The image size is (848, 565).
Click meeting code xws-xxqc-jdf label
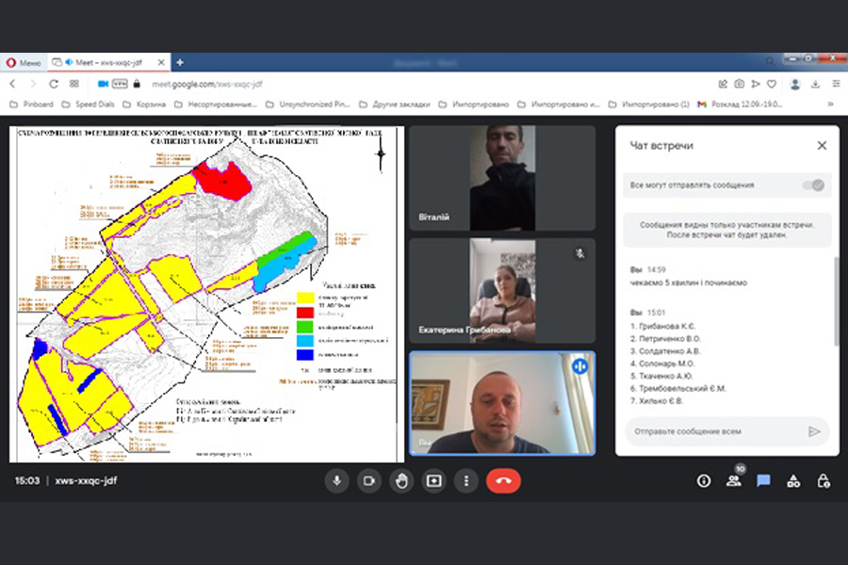coord(86,480)
